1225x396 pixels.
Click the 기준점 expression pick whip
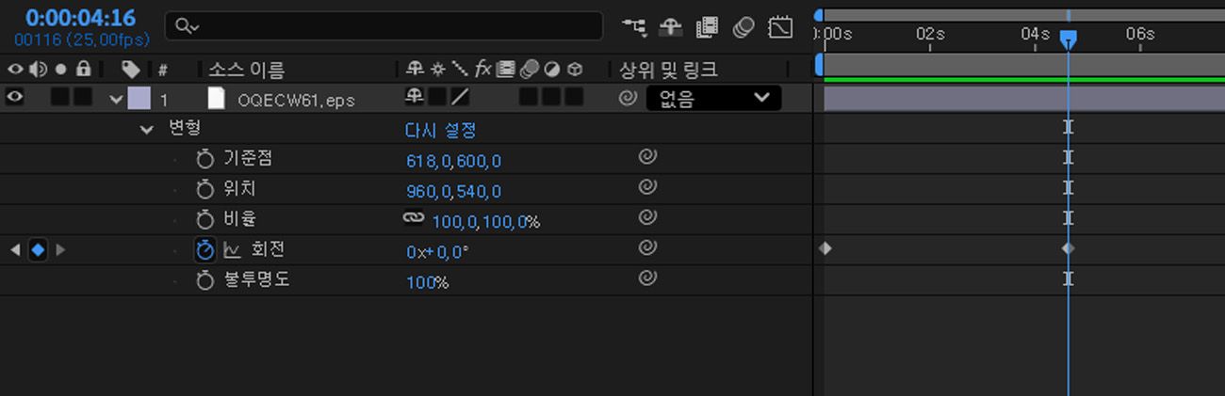(x=646, y=157)
